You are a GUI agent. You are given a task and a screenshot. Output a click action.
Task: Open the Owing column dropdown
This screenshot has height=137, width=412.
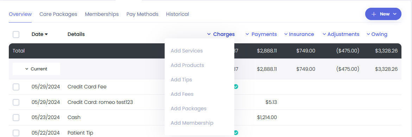(377, 34)
